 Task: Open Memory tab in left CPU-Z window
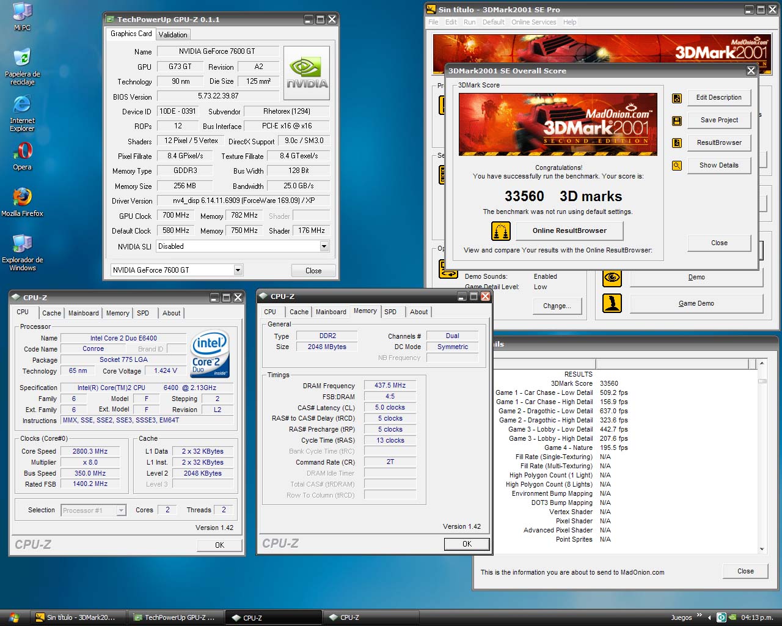point(117,313)
